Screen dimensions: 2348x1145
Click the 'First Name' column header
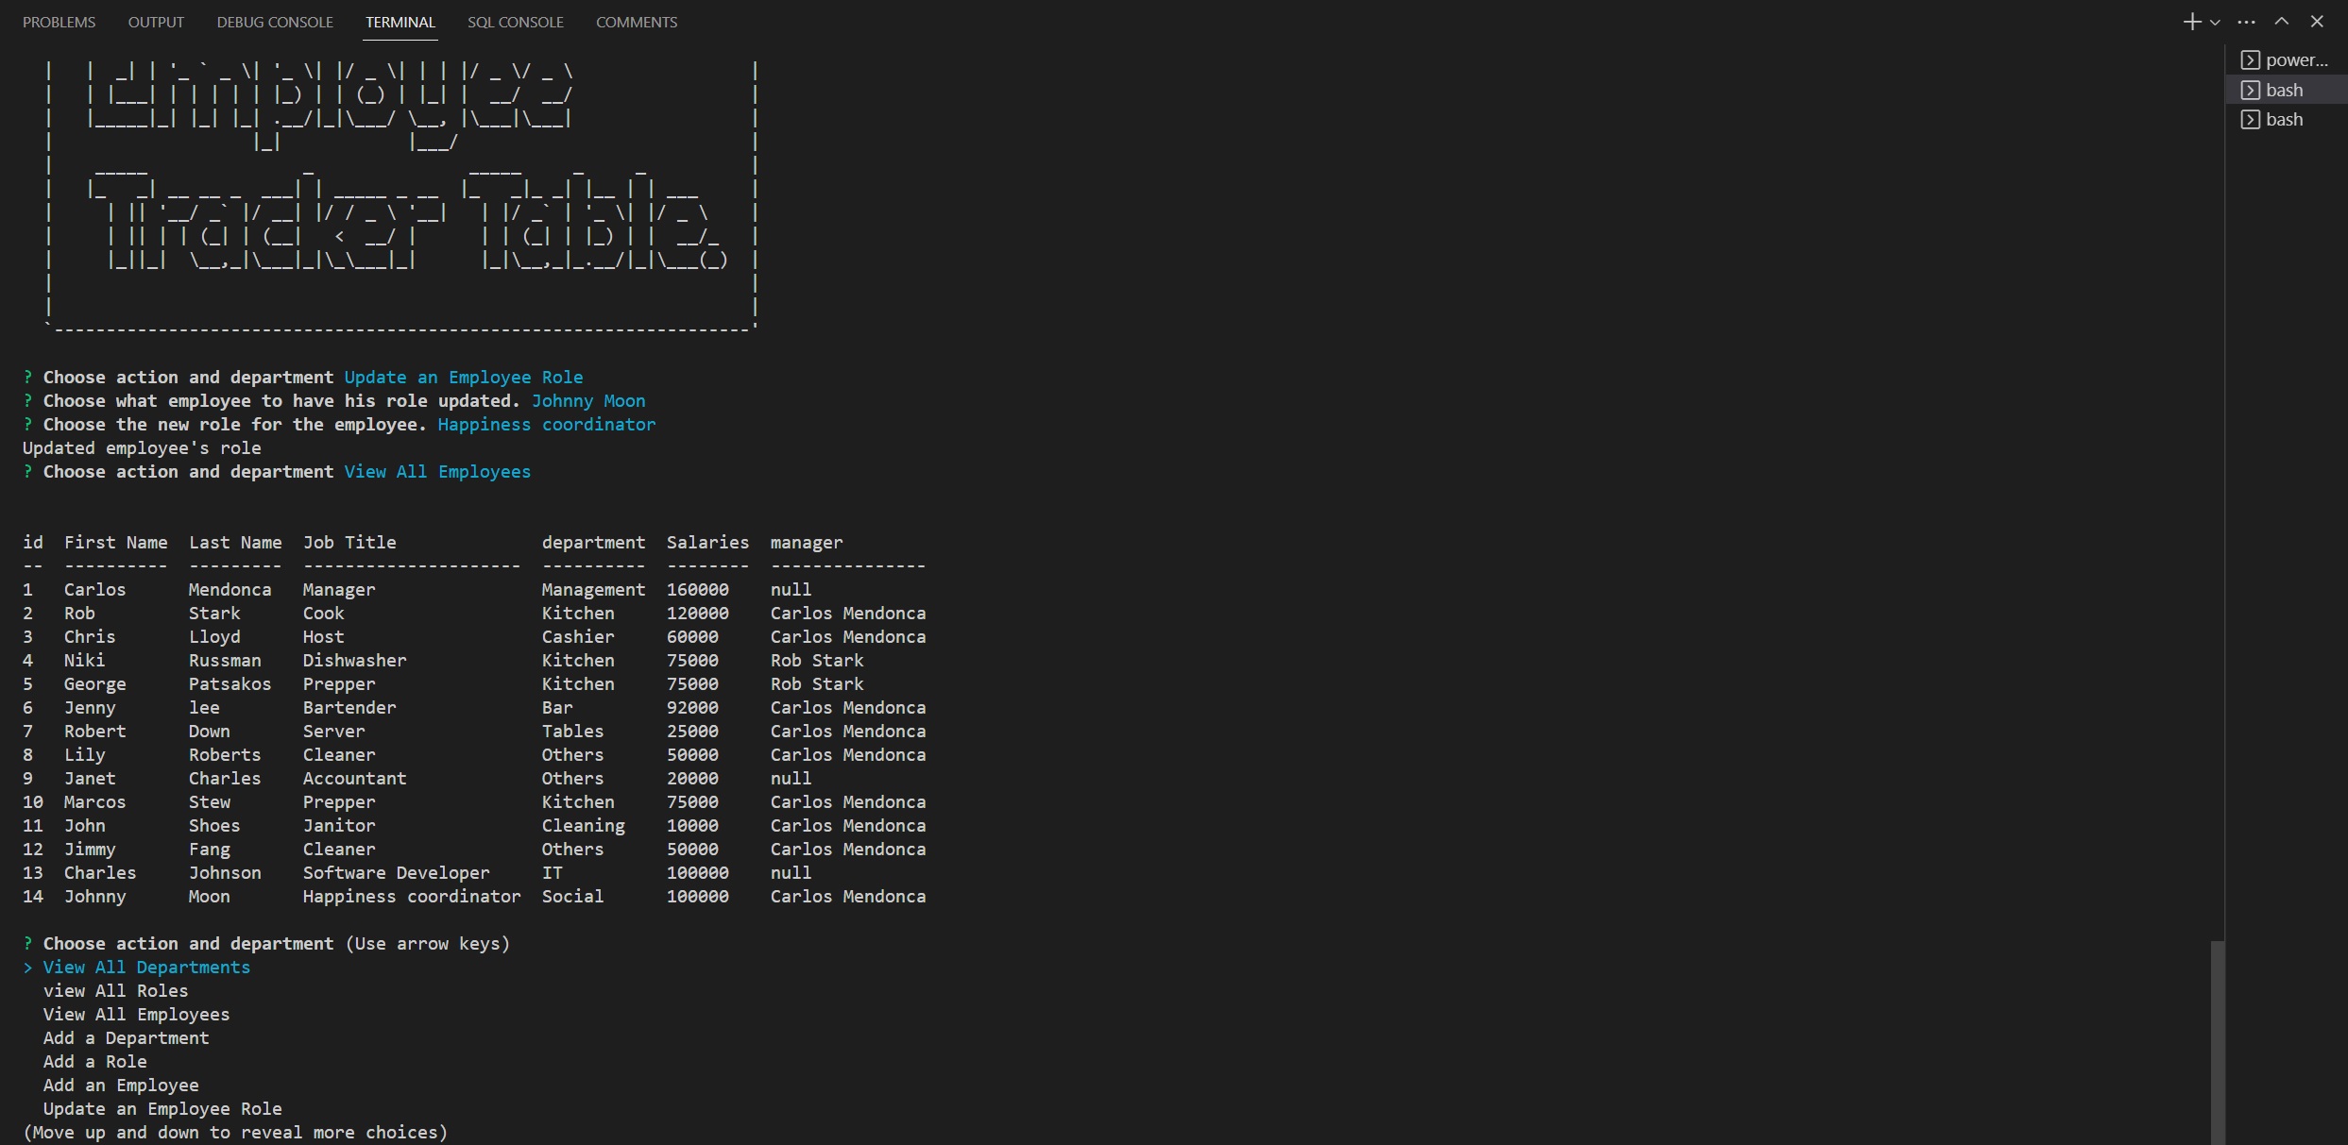[115, 543]
